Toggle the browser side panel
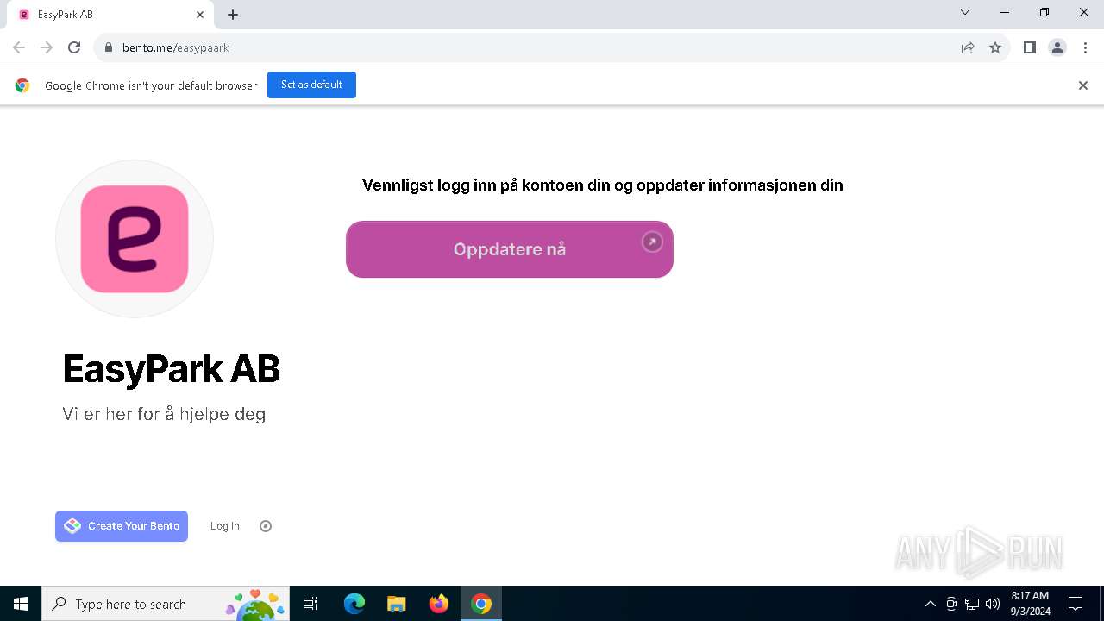Screen dimensions: 1104x621 [x=1030, y=47]
